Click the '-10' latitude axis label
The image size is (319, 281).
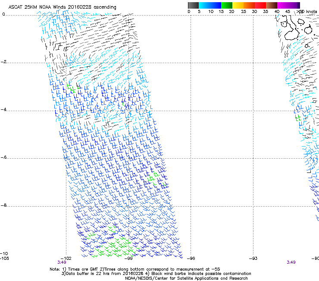tap(4, 253)
